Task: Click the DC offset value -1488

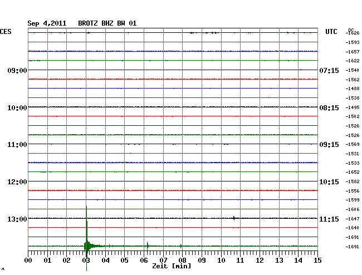Action: [x=352, y=89]
